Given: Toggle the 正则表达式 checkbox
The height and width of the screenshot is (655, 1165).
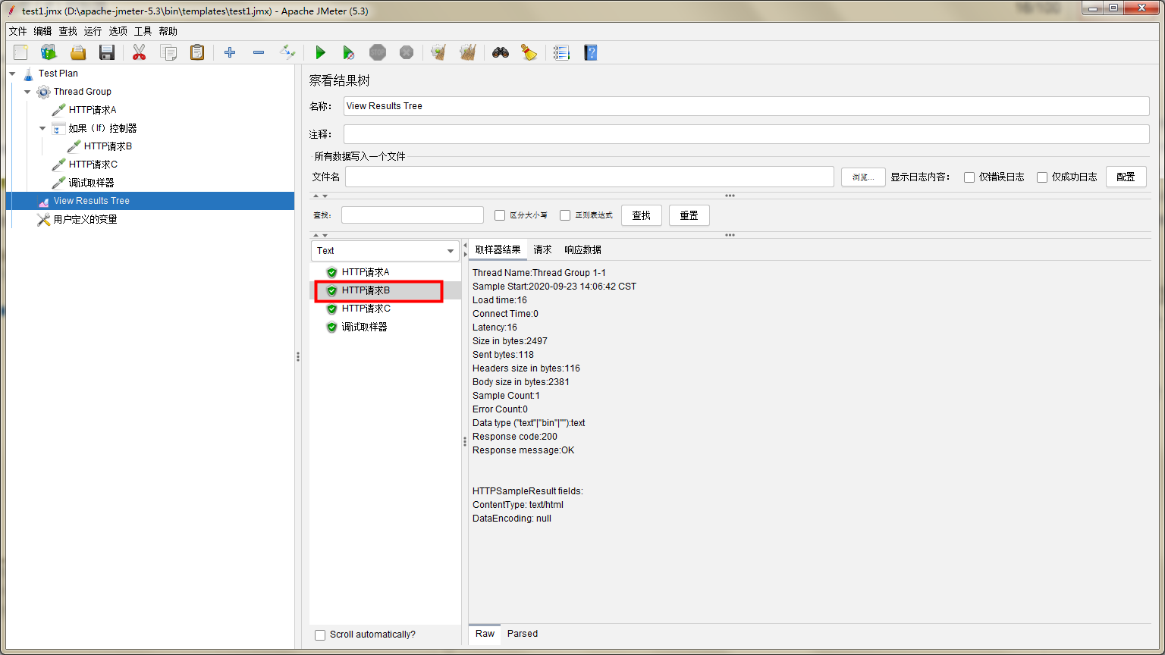Looking at the screenshot, I should pyautogui.click(x=565, y=215).
